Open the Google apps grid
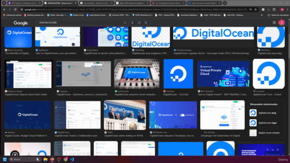Screen dimensions: 290x163 click(x=274, y=23)
